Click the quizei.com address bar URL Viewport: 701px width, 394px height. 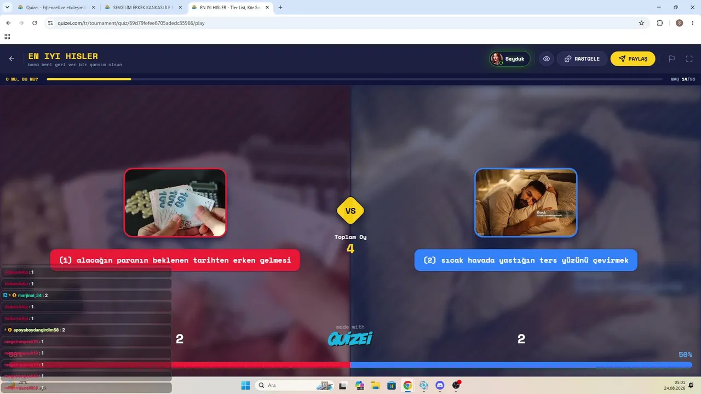click(x=131, y=23)
